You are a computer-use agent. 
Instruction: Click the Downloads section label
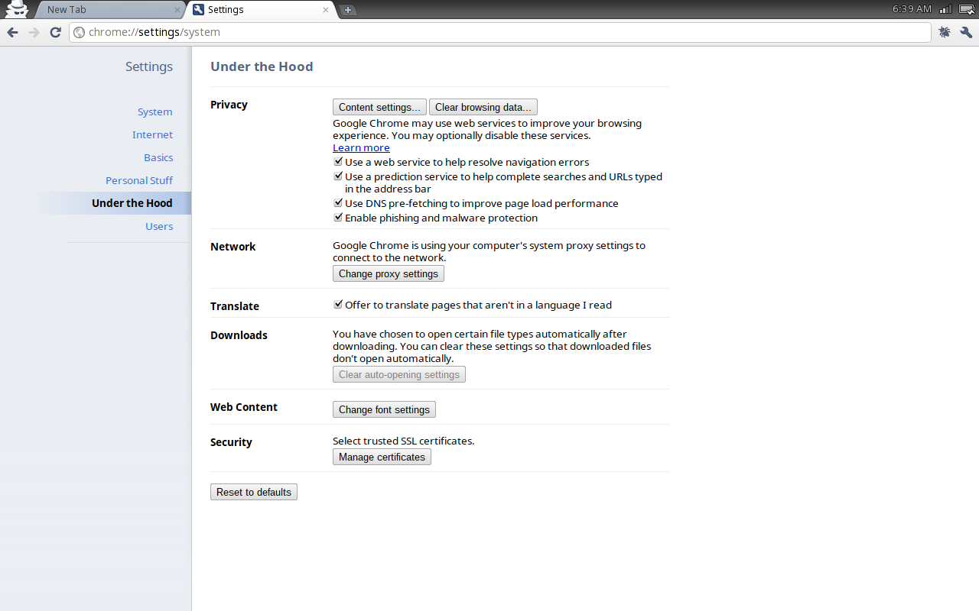[x=239, y=335]
